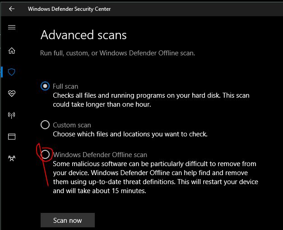Click the Offline scan description paragraph

156,177
